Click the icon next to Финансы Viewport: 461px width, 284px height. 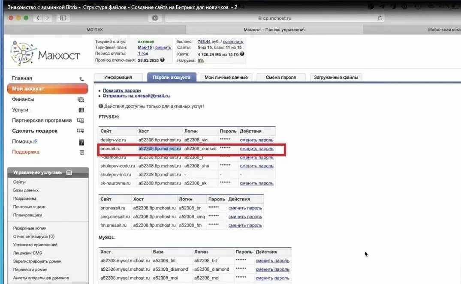click(x=81, y=99)
